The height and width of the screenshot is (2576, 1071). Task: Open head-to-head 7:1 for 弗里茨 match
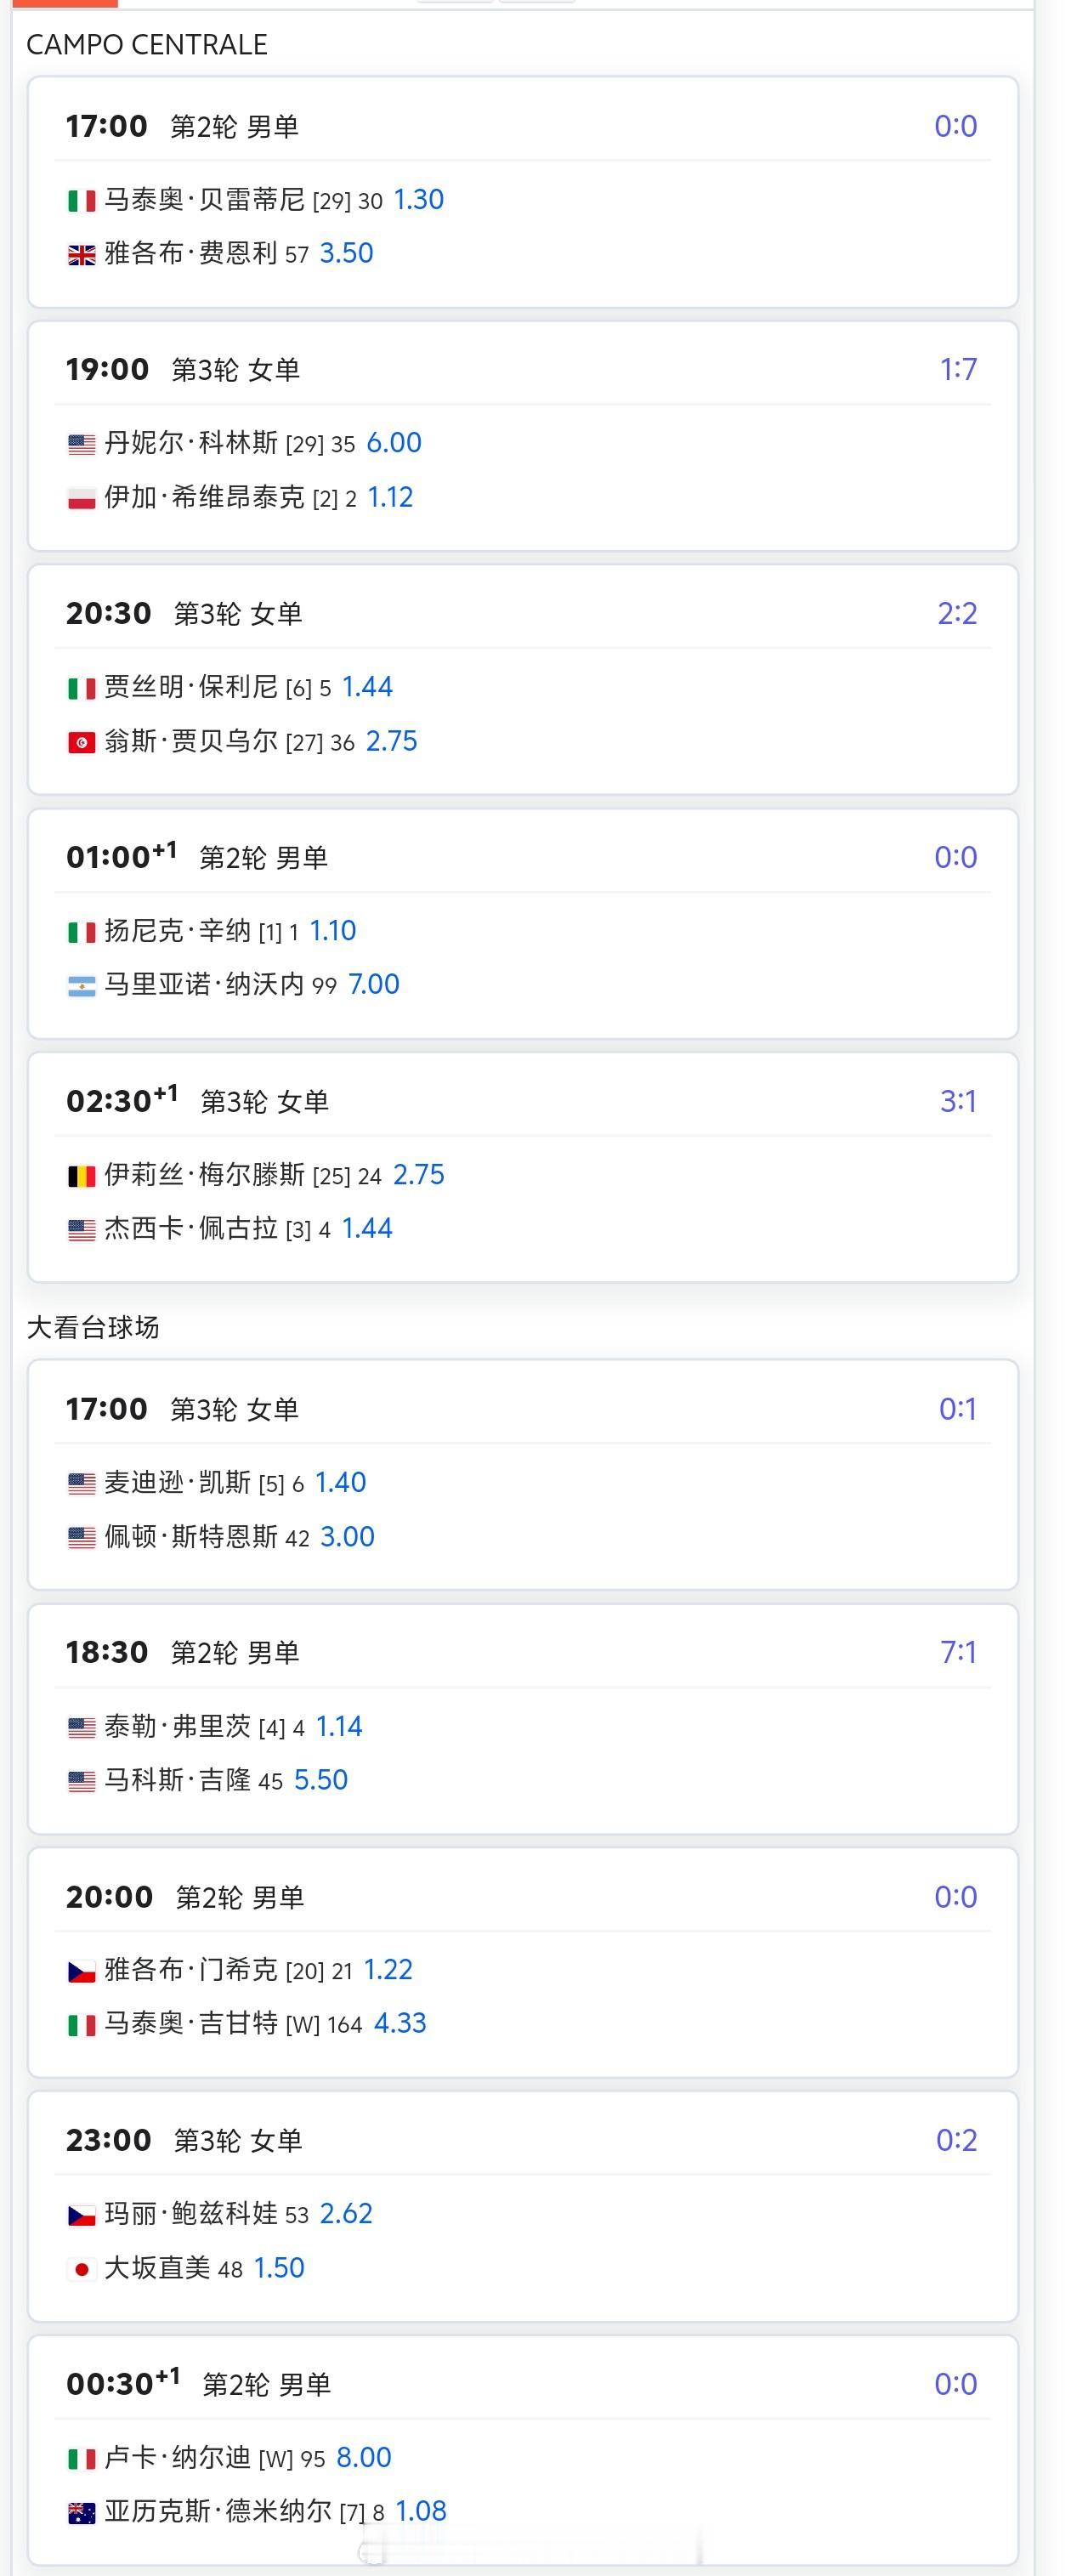click(958, 1653)
